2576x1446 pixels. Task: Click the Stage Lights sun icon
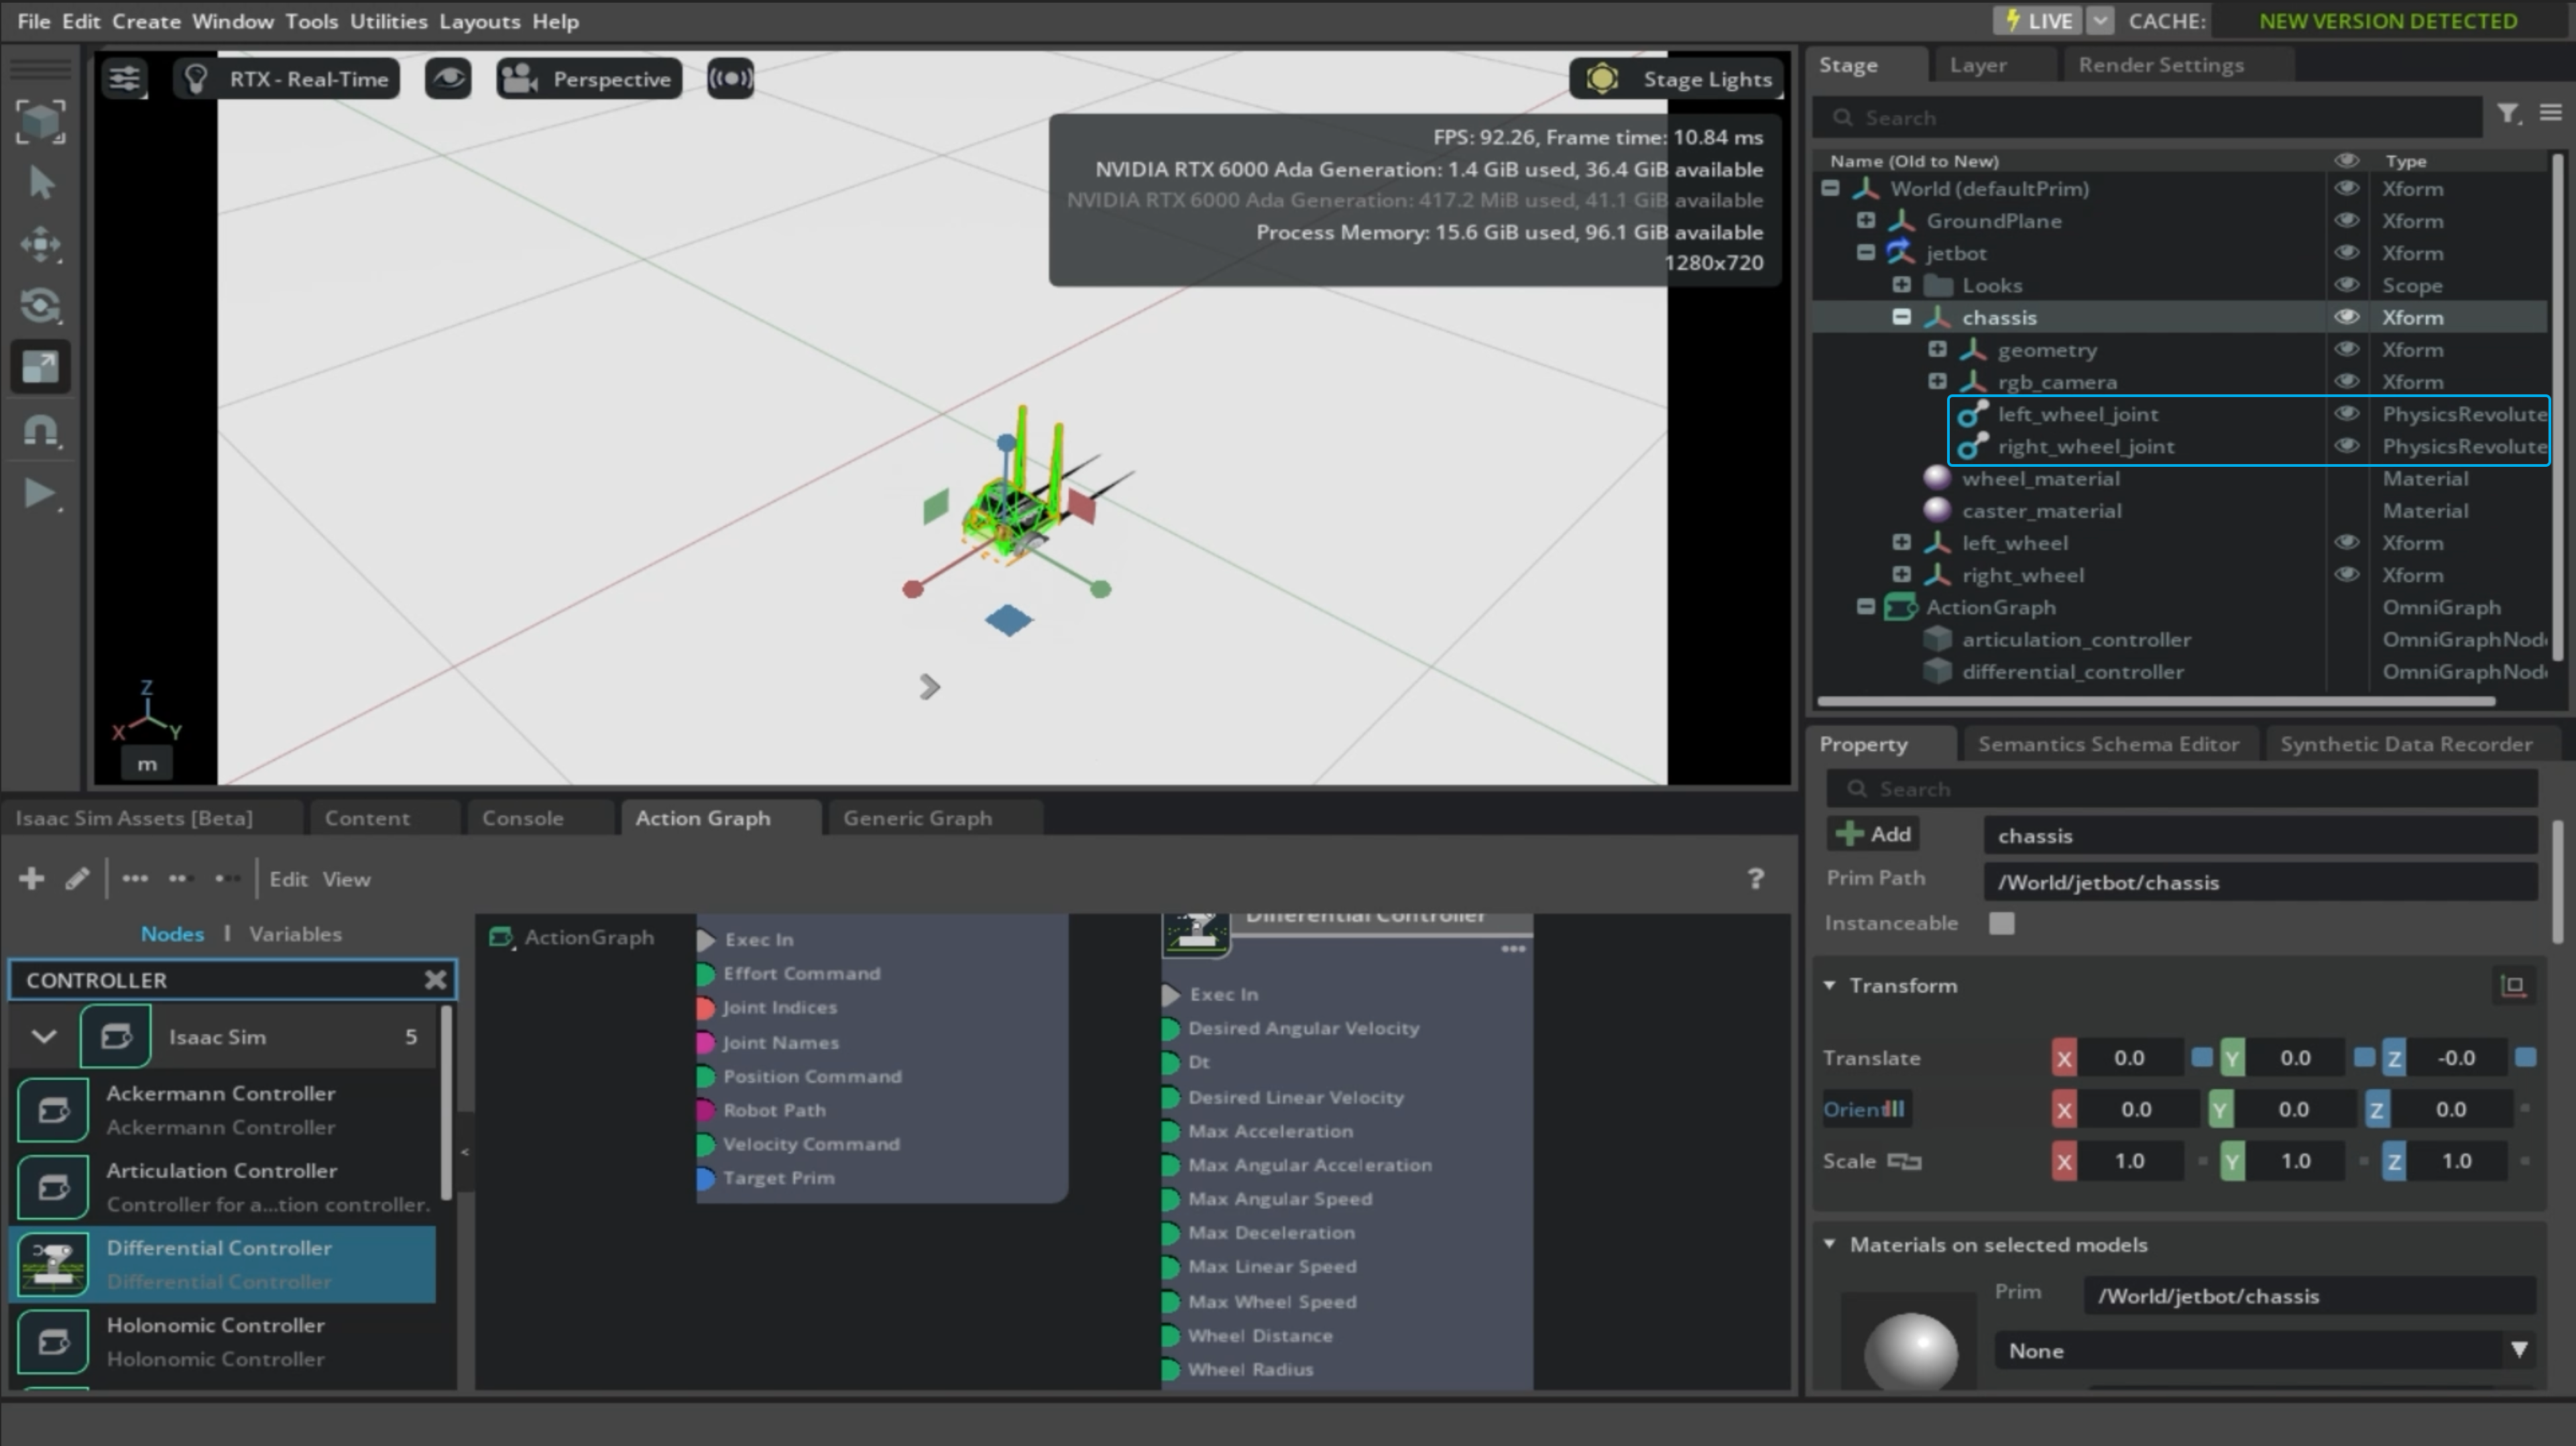1602,79
